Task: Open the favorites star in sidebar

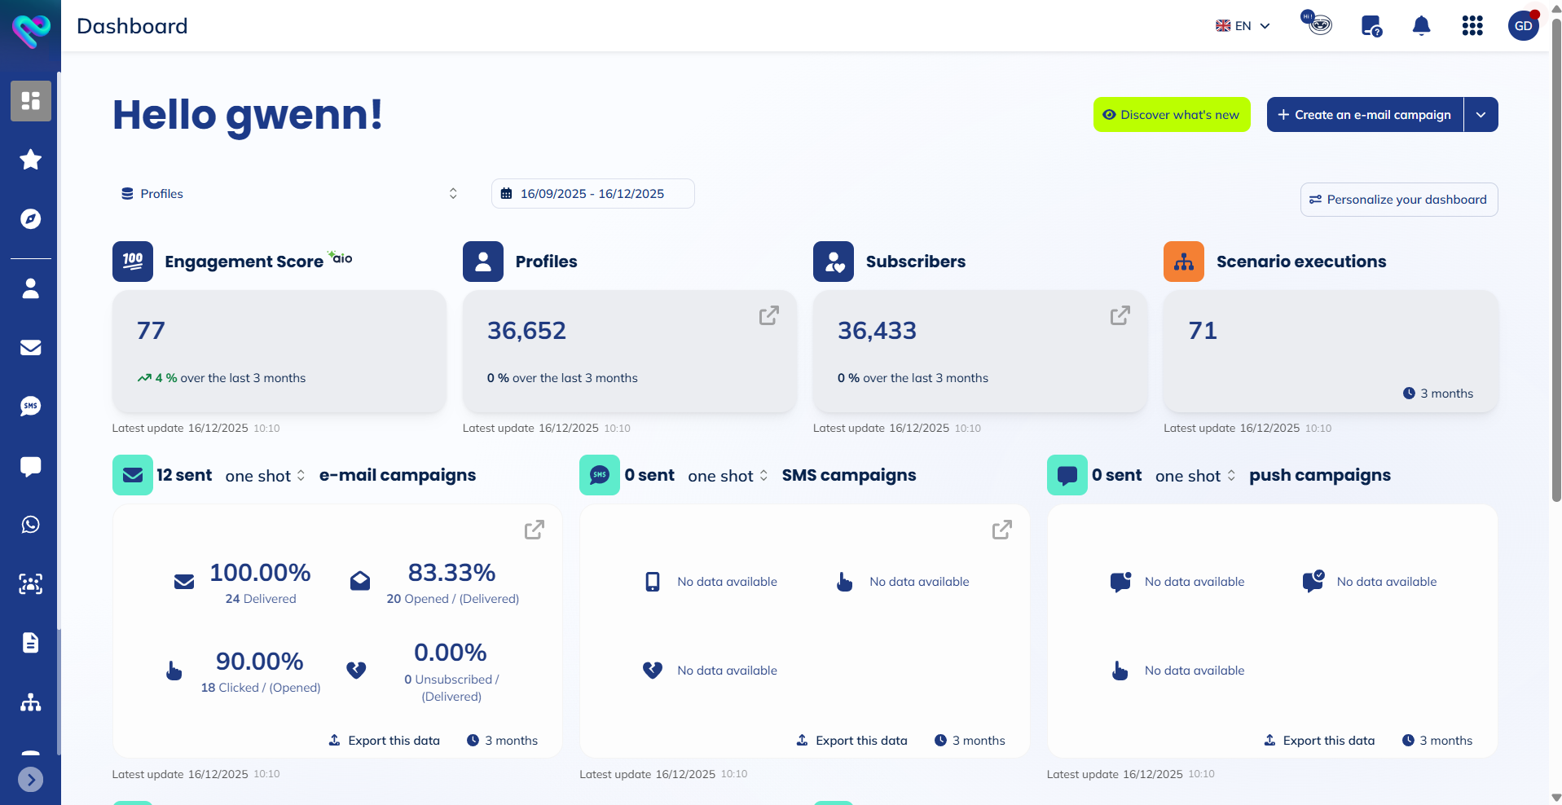Action: [30, 160]
